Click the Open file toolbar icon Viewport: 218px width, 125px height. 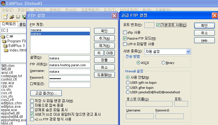[12, 17]
